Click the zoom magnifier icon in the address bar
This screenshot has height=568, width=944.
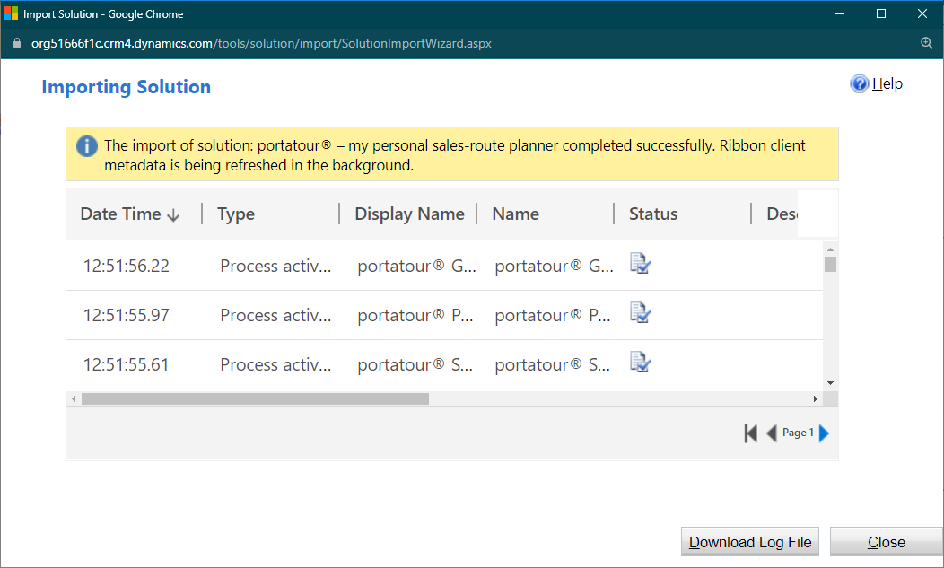927,43
